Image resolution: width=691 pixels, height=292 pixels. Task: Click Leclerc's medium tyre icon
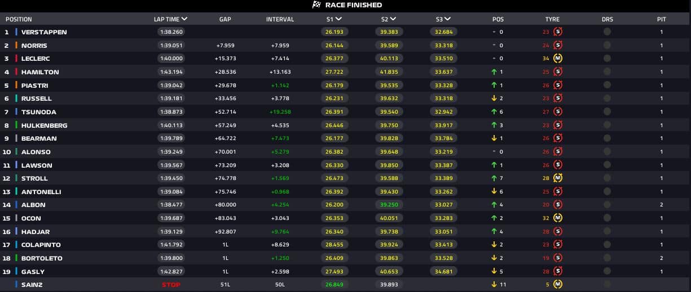(x=557, y=59)
